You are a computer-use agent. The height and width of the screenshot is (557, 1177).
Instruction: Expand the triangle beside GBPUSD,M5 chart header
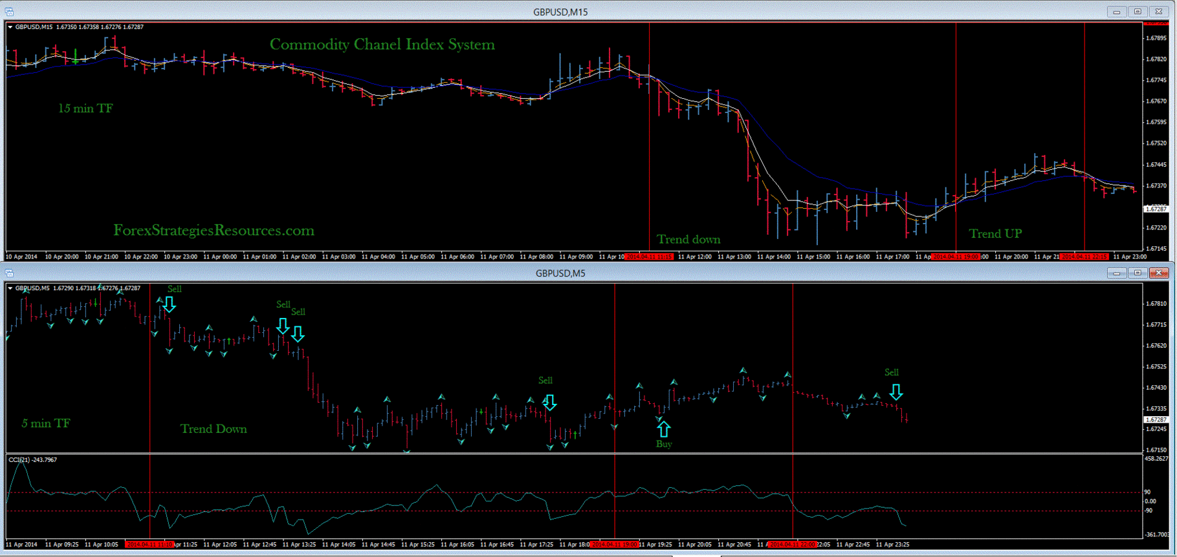(x=10, y=288)
